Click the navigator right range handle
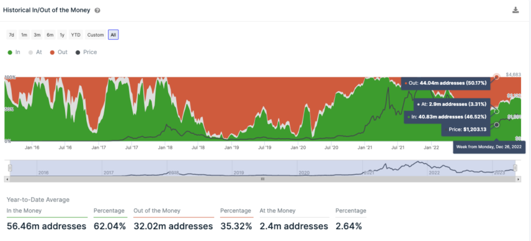 [x=515, y=168]
